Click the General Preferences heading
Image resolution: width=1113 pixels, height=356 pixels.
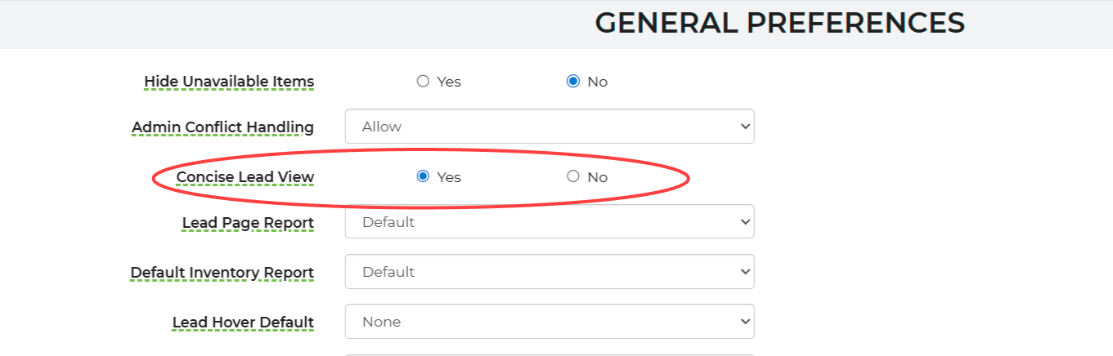(779, 23)
